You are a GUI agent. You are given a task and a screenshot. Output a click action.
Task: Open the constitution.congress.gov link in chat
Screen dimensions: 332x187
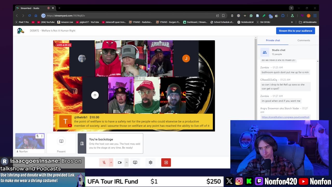pyautogui.click(x=285, y=117)
